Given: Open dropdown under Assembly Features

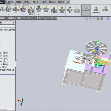Looking at the screenshot, I should (39, 14).
